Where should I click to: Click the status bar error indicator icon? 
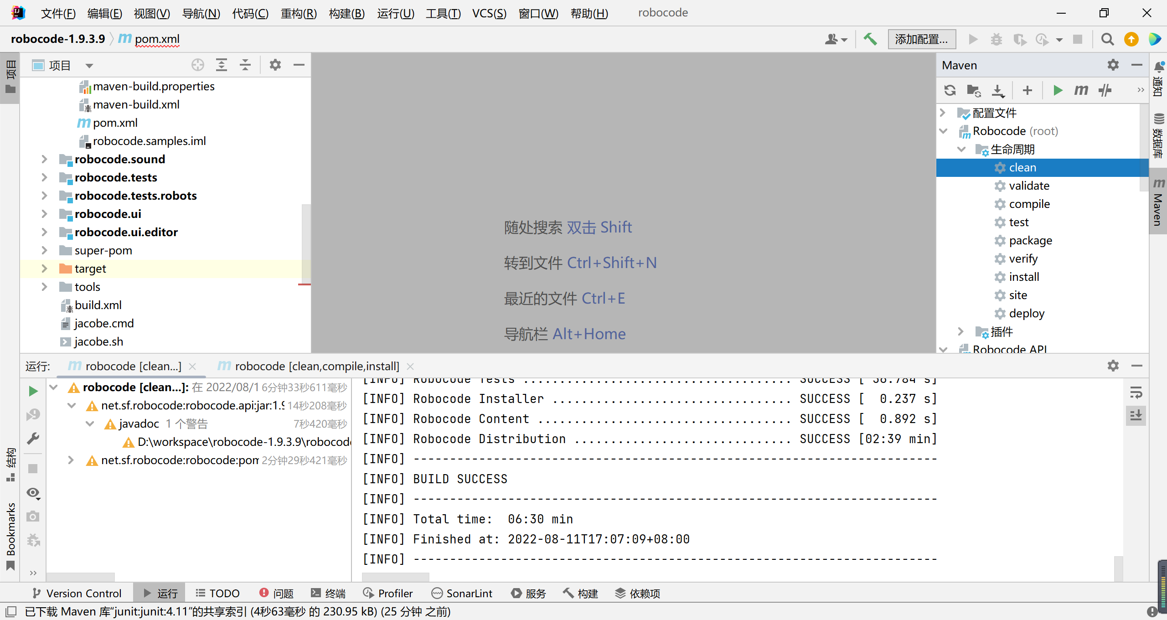1152,611
